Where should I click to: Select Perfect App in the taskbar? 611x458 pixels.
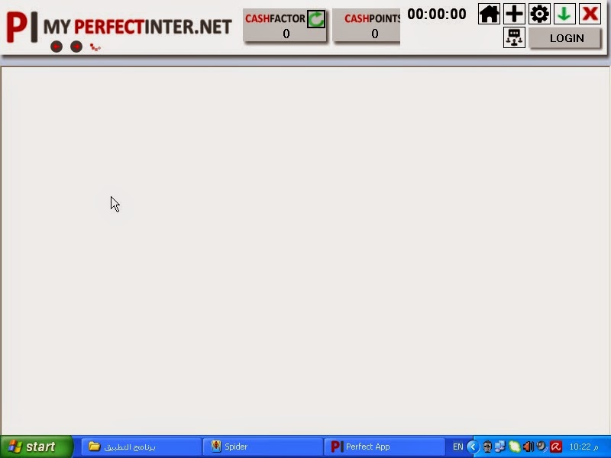pyautogui.click(x=385, y=447)
